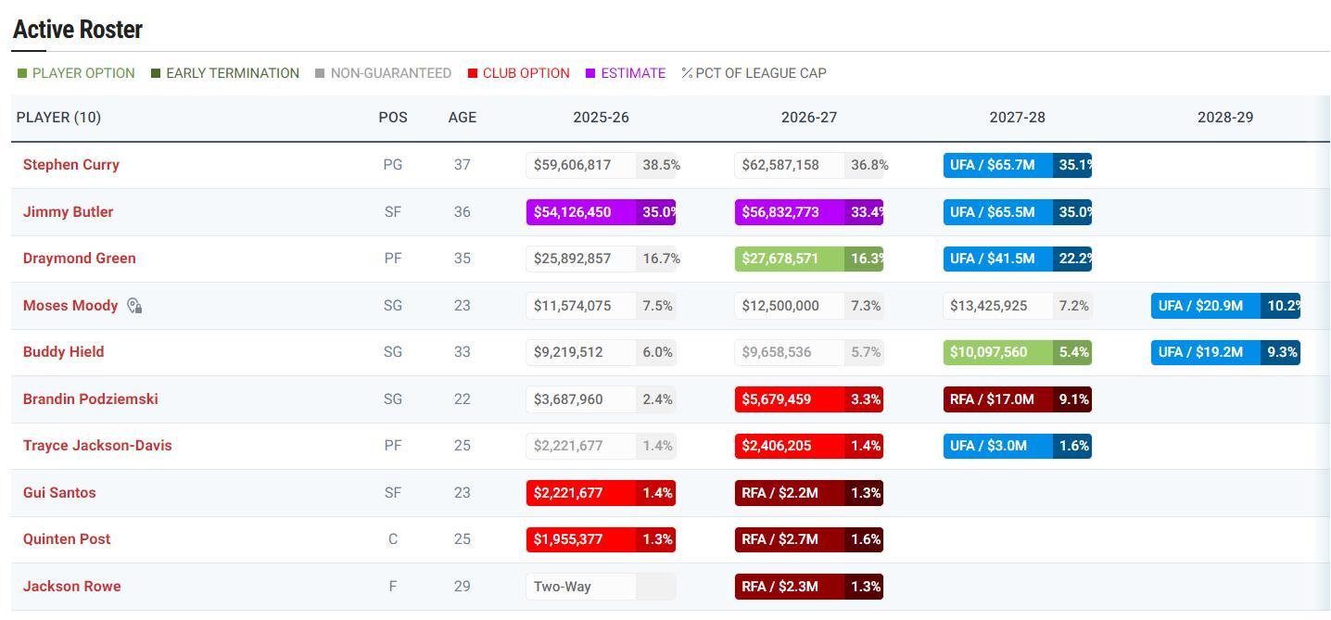Screen dimensions: 1331x620
Task: Click the red Club Option legend square
Action: tap(473, 73)
